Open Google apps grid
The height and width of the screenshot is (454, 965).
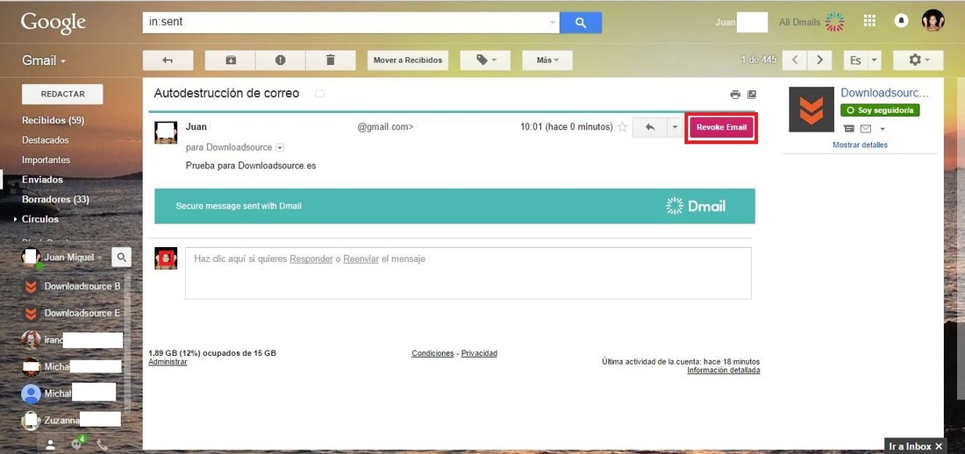869,21
